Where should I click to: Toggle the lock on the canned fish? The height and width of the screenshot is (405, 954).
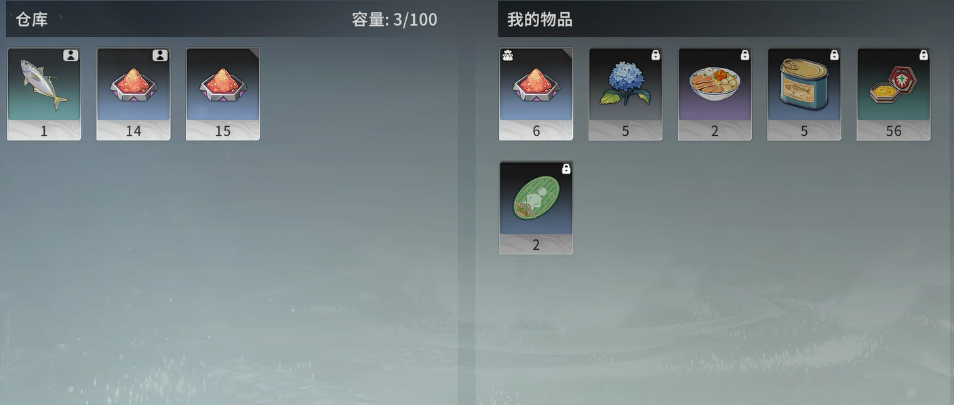point(835,56)
